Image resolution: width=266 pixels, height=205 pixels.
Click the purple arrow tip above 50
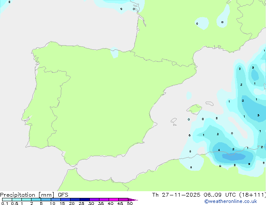pos(133,200)
